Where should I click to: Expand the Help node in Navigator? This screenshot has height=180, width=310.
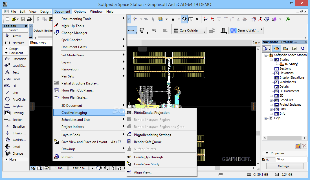pyautogui.click(x=266, y=118)
